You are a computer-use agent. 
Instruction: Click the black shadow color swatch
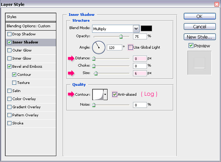(147, 28)
